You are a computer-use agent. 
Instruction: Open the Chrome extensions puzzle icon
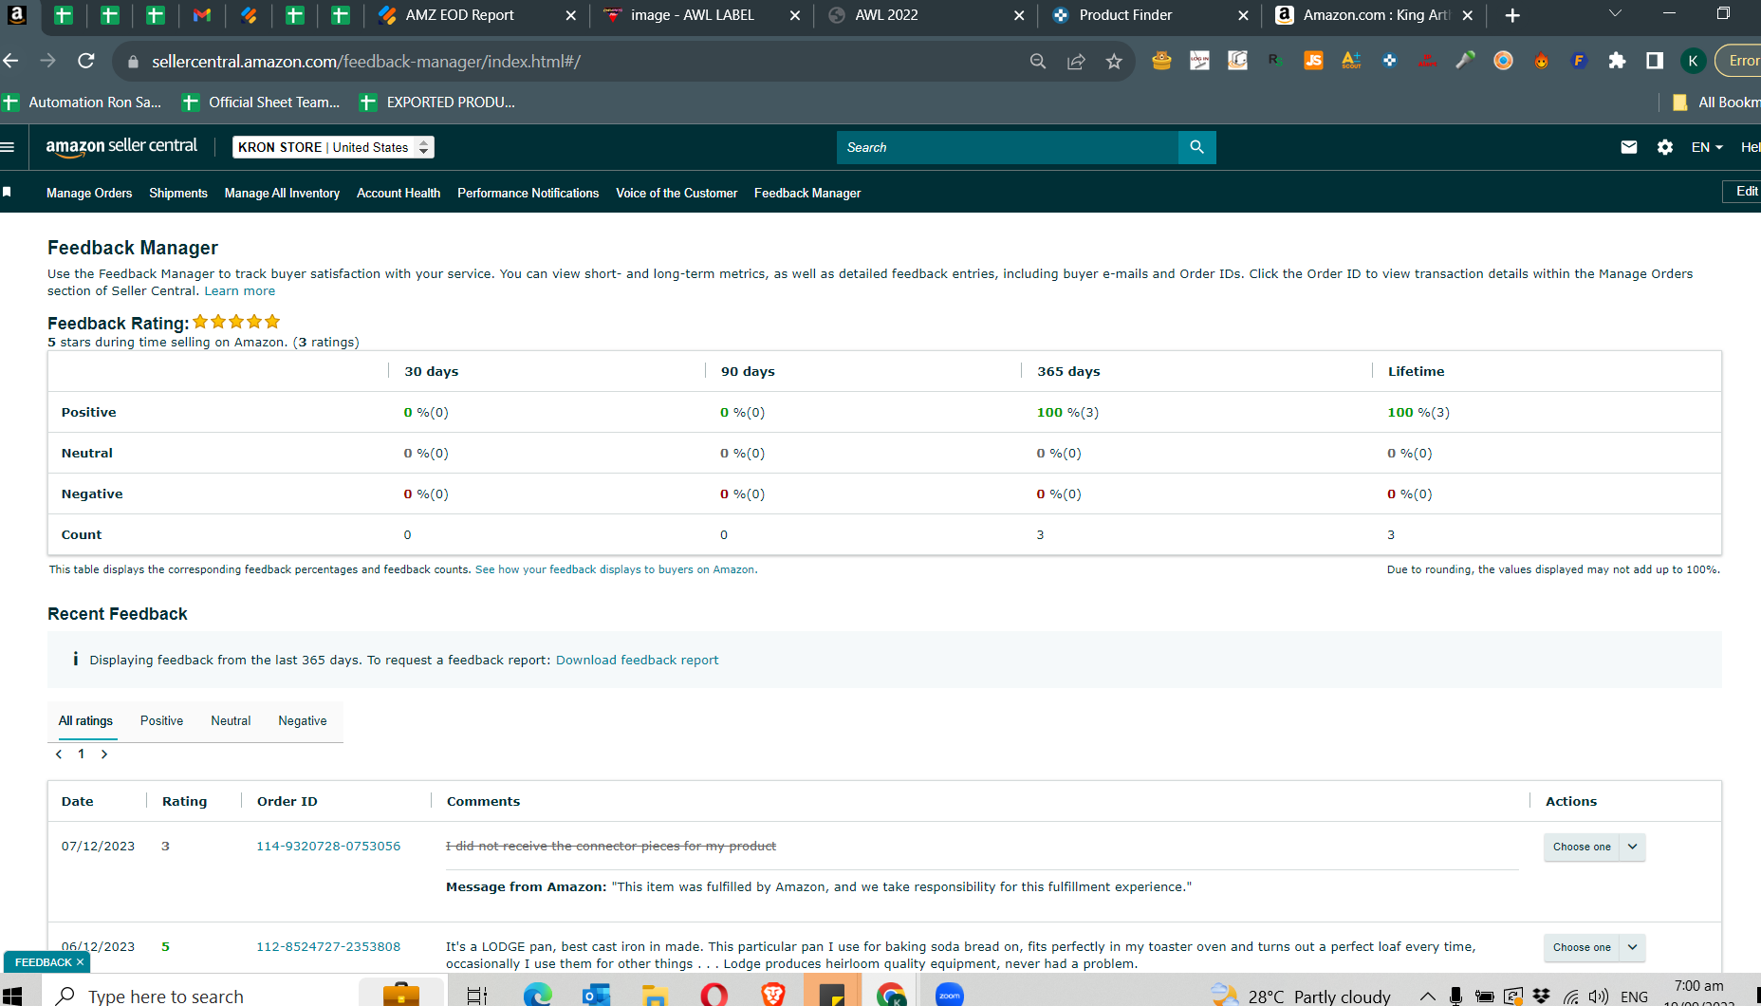pyautogui.click(x=1617, y=61)
